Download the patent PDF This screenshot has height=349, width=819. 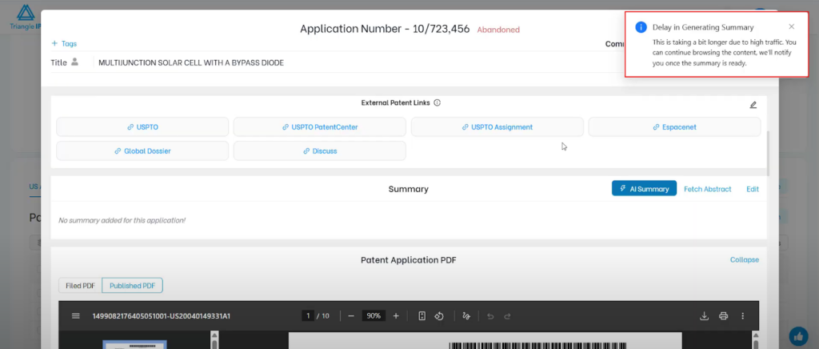[705, 316]
